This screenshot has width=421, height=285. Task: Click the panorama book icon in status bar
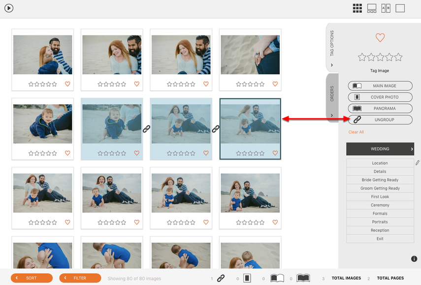[x=303, y=278]
